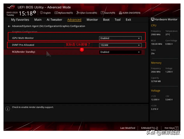Click the Hot Keys question mark icon

[x=177, y=128]
